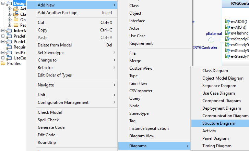Choose Generate Code from context menu
249x151 pixels.
51,127
